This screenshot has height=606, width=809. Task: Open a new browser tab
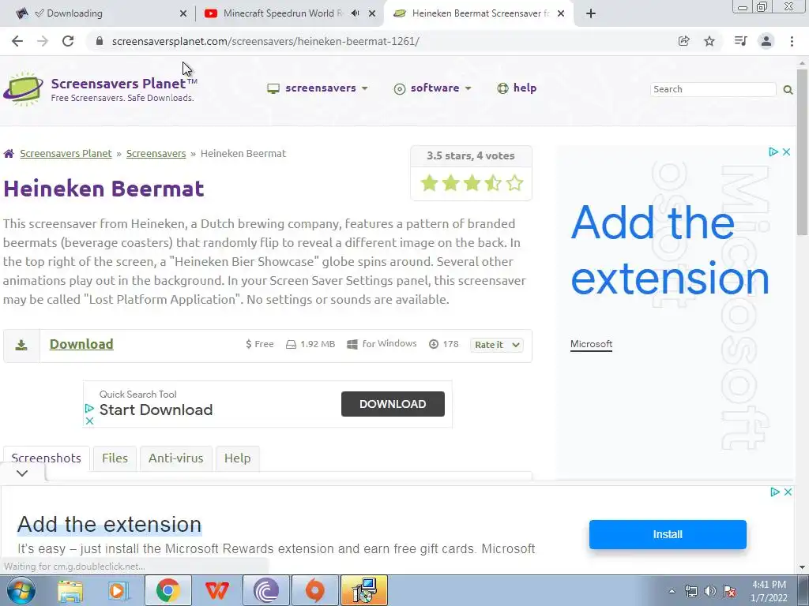(x=591, y=13)
